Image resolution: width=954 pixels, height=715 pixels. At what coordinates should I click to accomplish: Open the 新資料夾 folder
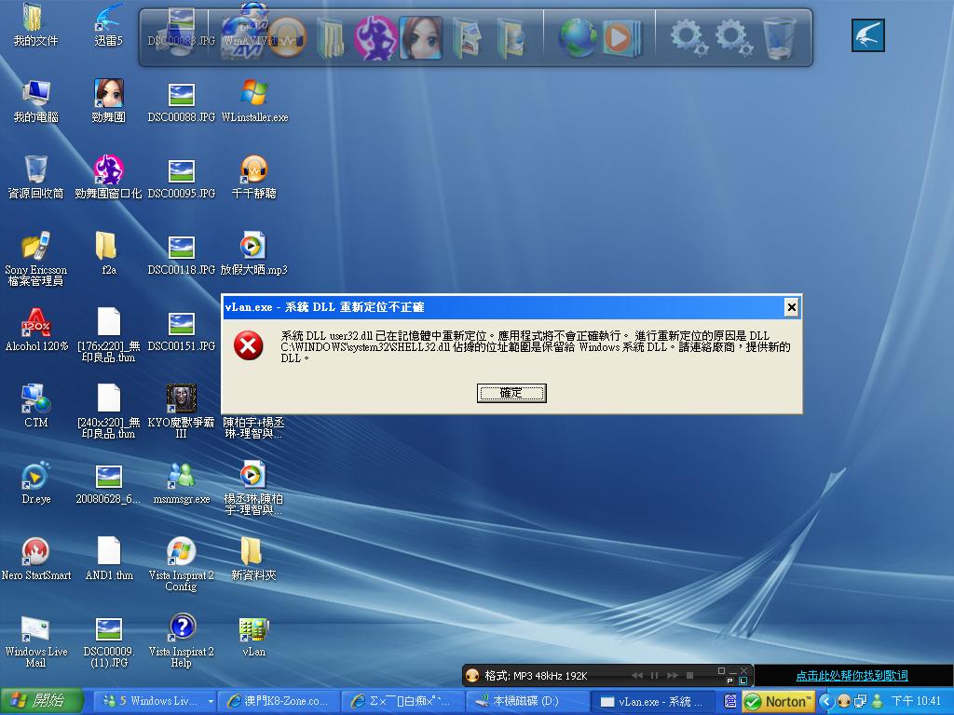click(x=253, y=560)
